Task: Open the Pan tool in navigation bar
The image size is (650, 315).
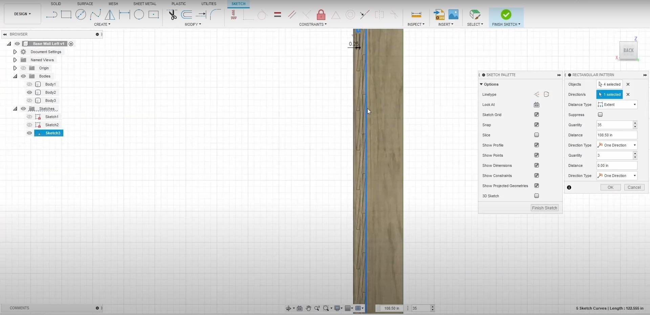Action: pos(308,308)
